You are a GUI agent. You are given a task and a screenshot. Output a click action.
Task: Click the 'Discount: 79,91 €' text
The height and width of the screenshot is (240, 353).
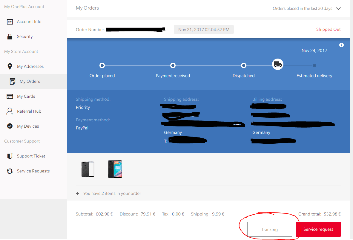point(137,214)
